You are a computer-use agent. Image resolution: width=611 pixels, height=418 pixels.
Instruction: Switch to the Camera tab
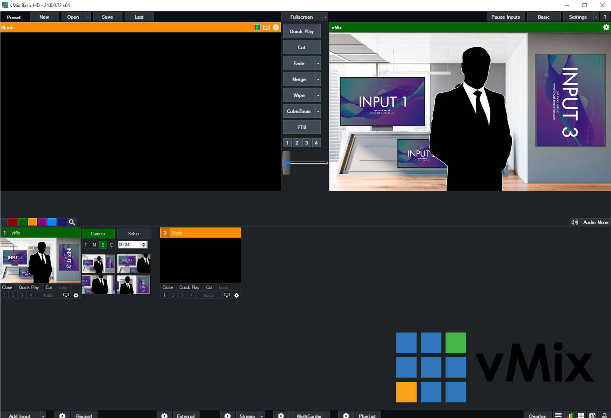[98, 233]
